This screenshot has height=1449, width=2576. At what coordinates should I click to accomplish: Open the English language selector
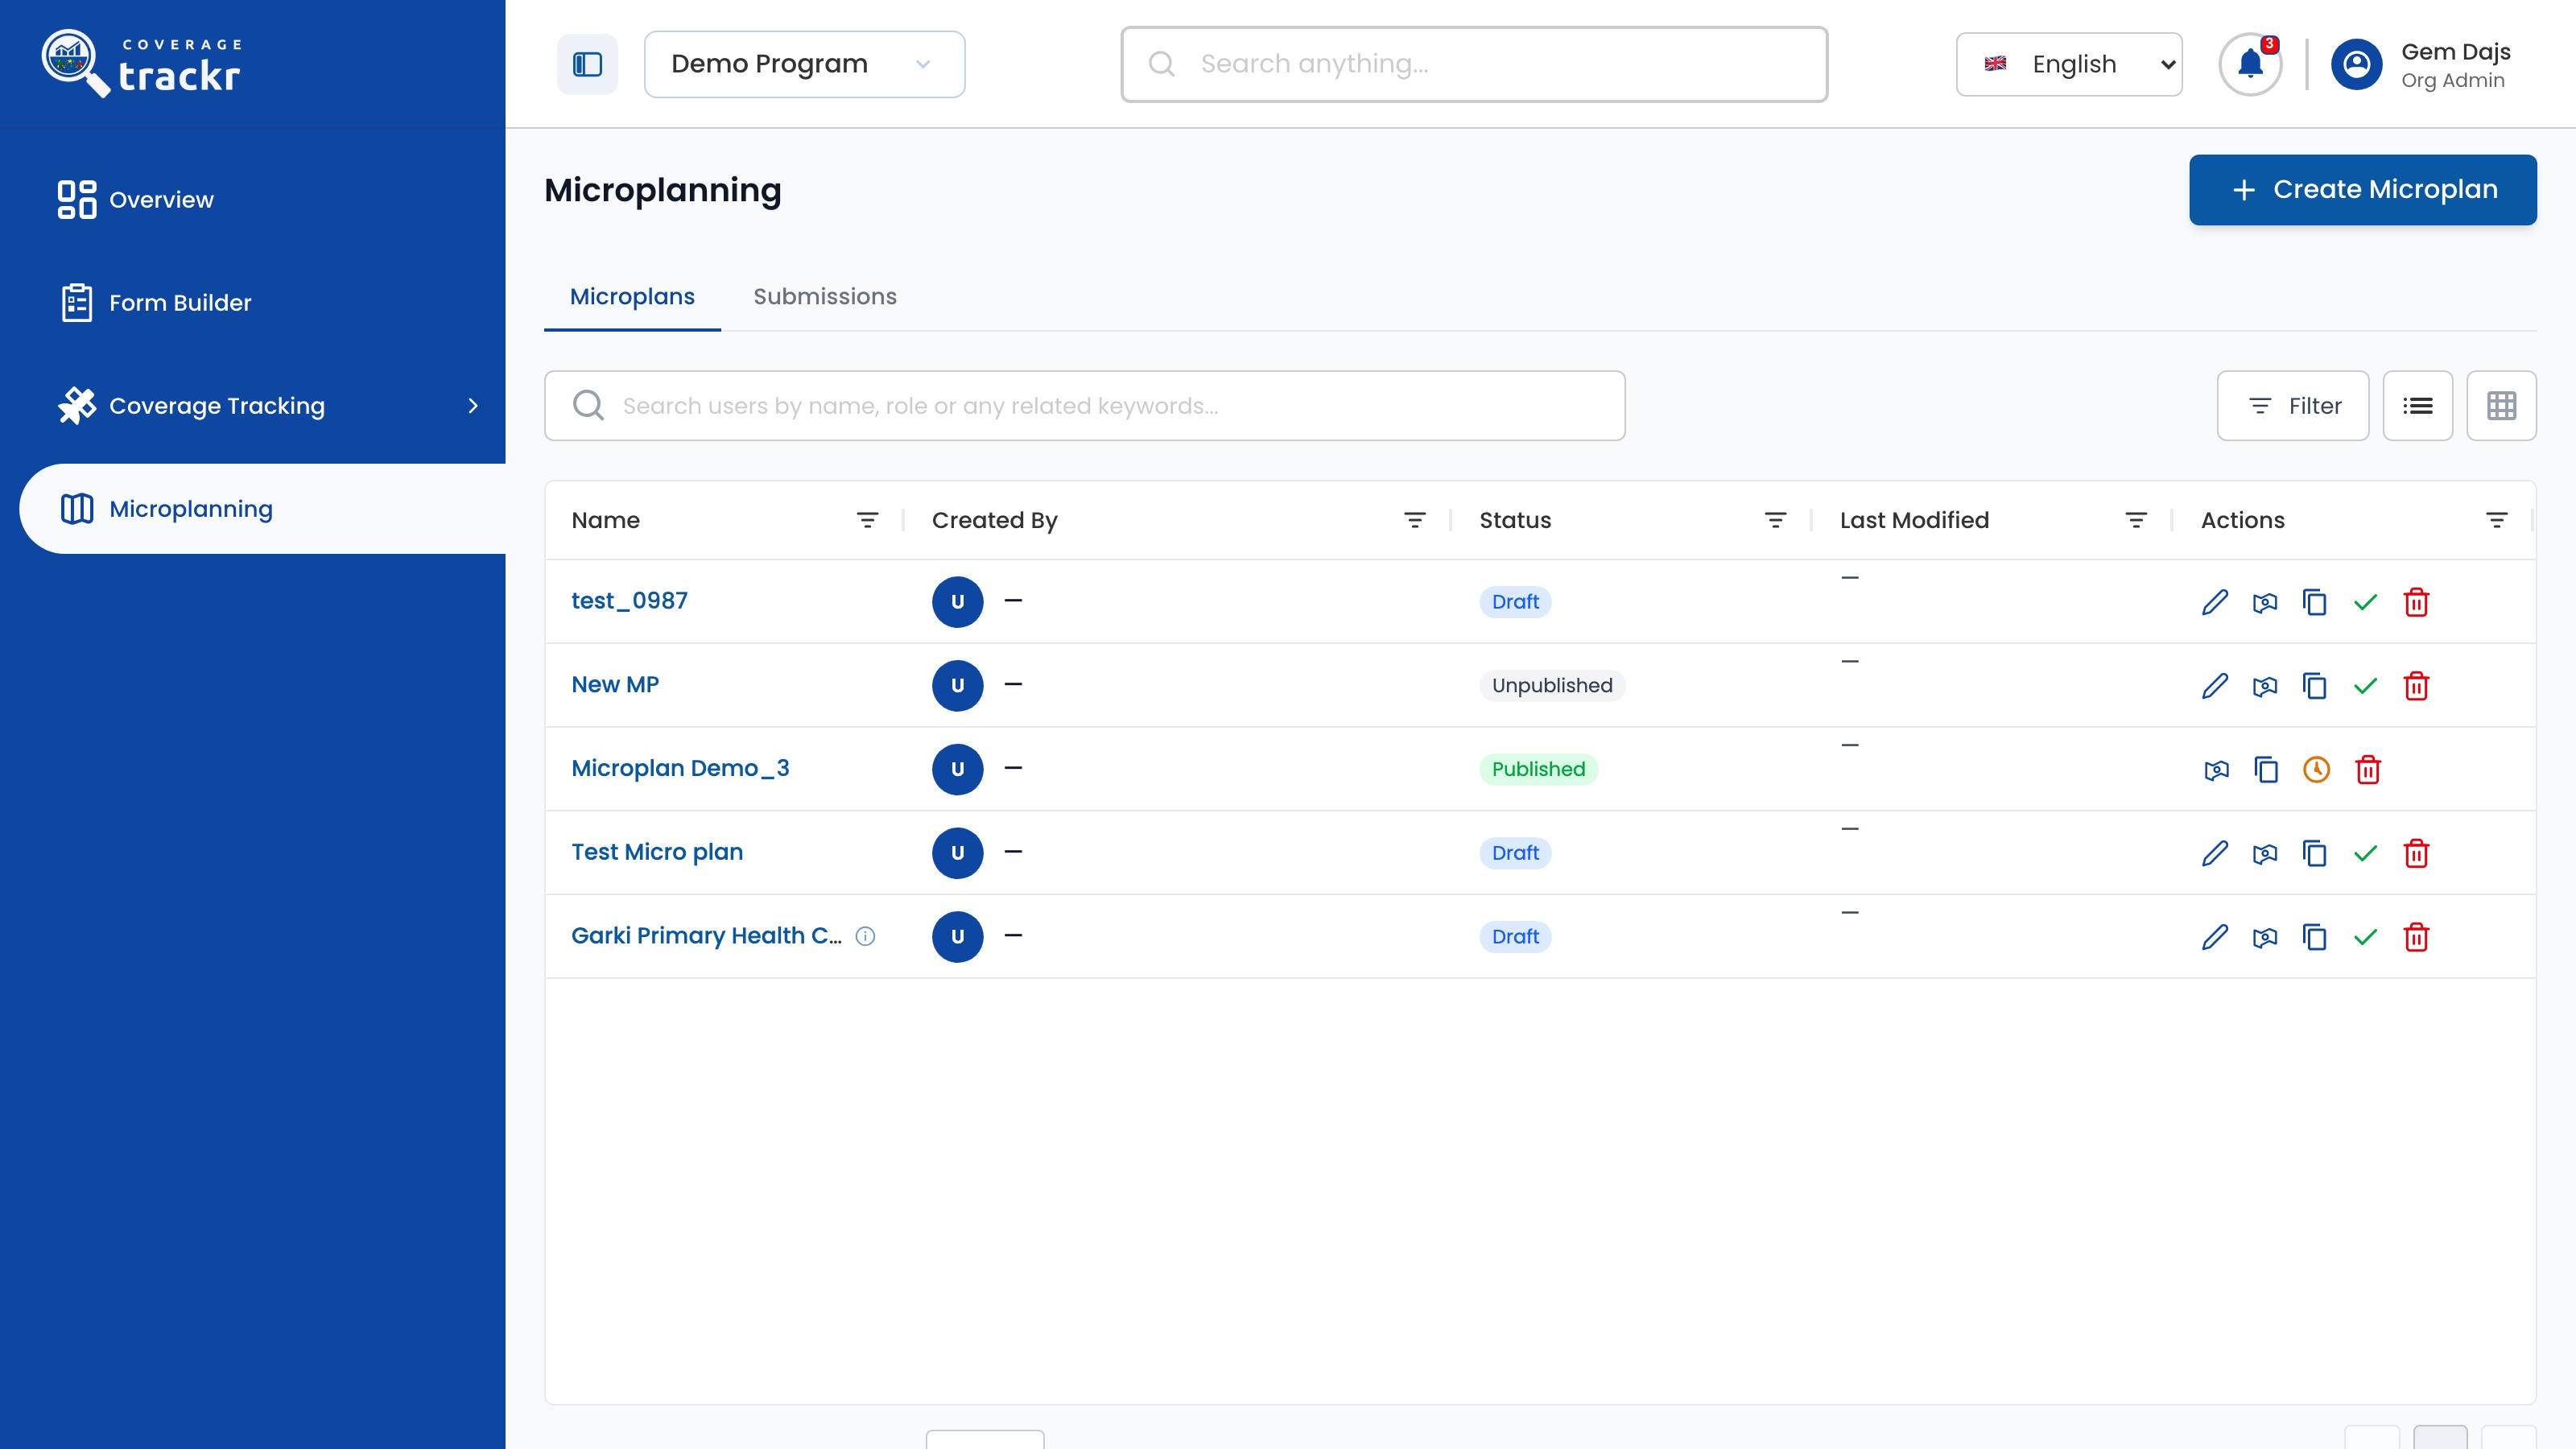pos(2069,64)
